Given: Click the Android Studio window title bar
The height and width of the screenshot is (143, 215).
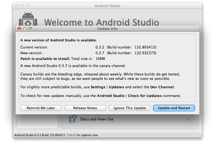Looking at the screenshot, I should 107,6.
